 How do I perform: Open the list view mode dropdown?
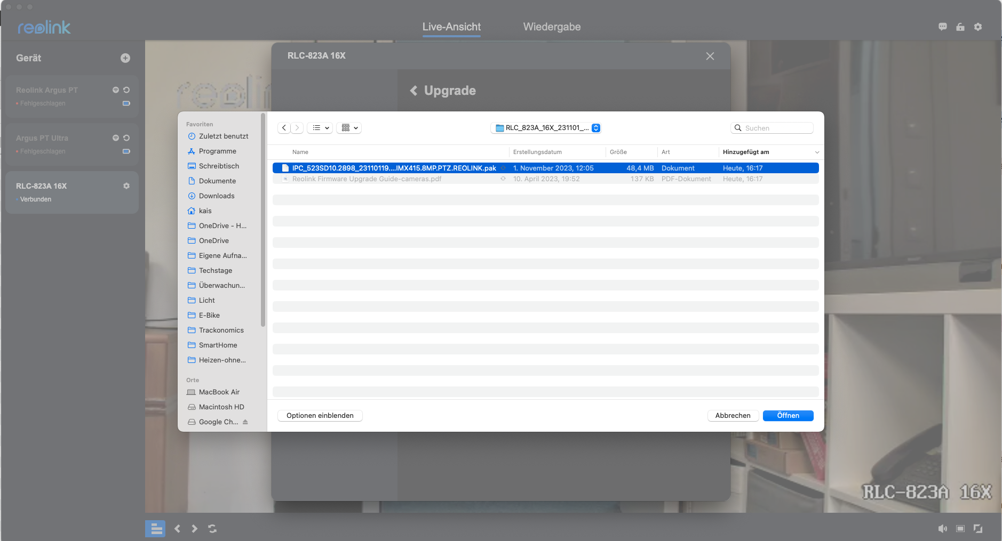320,128
